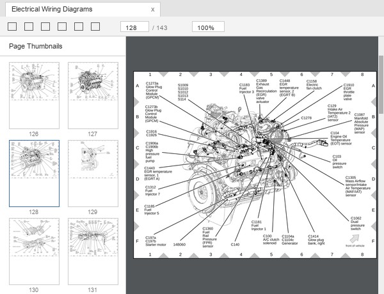Click the C1181 Fuel Injector 1 label

click(259, 225)
